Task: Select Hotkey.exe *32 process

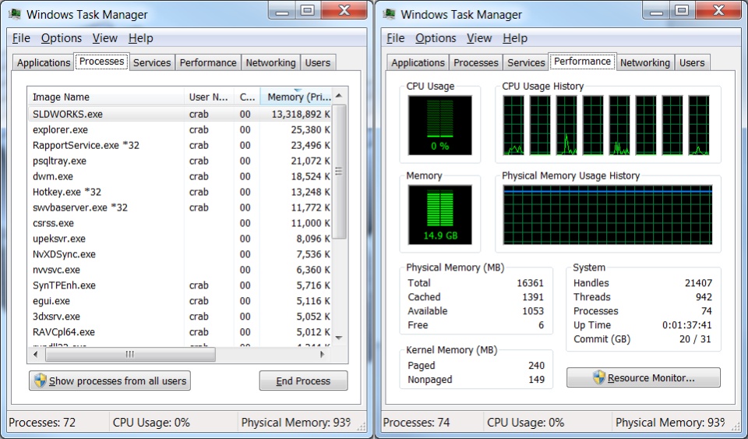Action: pyautogui.click(x=179, y=192)
